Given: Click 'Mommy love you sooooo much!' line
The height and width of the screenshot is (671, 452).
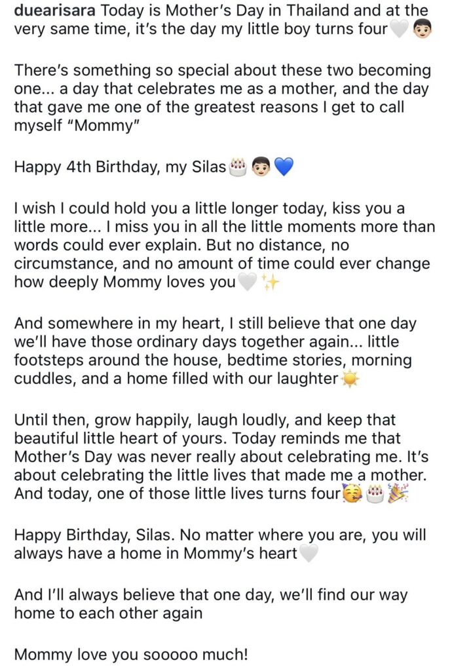Looking at the screenshot, I should click(x=131, y=655).
